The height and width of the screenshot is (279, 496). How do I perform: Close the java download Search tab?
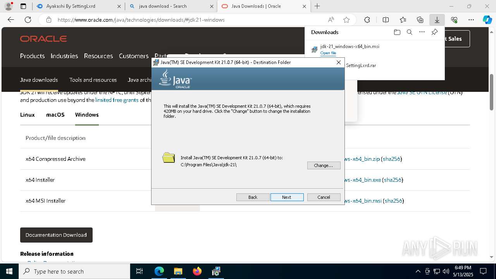click(212, 6)
